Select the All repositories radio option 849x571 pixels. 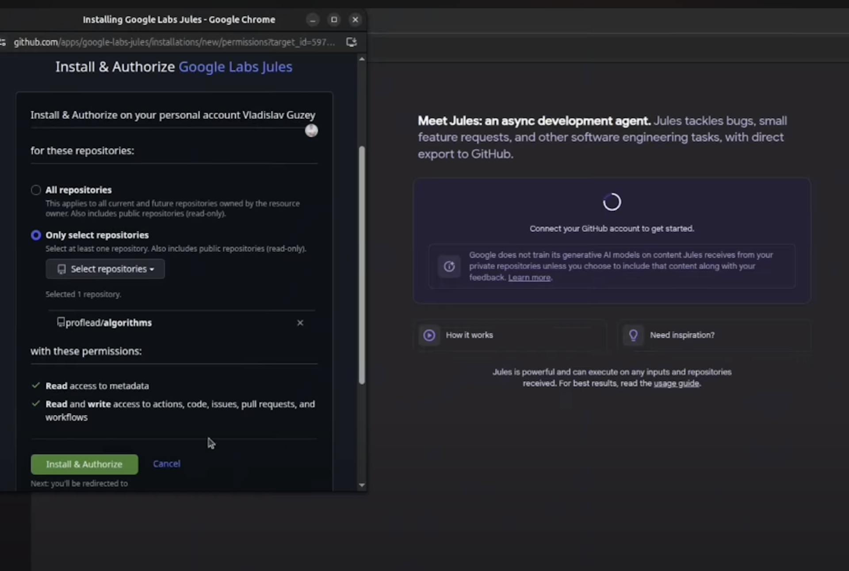click(36, 190)
